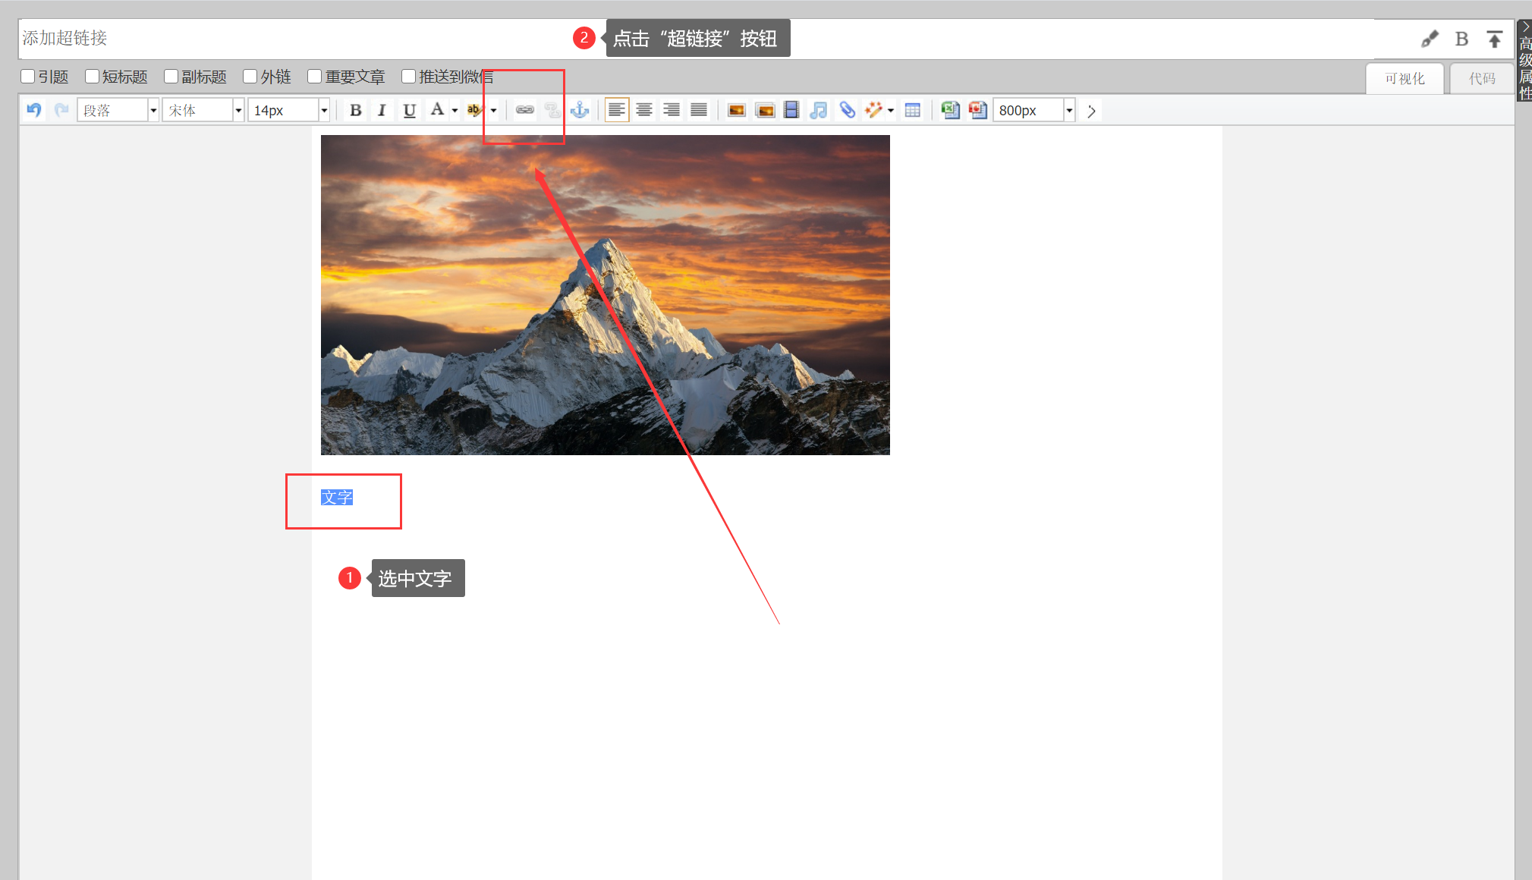The image size is (1532, 880).
Task: Insert a video with the film icon
Action: (x=791, y=110)
